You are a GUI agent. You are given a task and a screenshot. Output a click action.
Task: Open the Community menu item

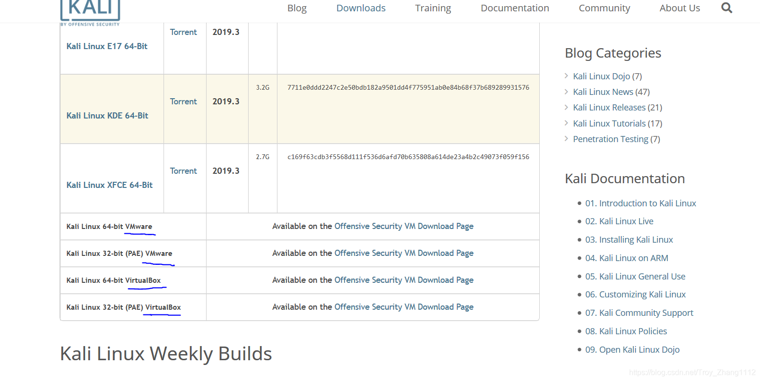pyautogui.click(x=604, y=8)
